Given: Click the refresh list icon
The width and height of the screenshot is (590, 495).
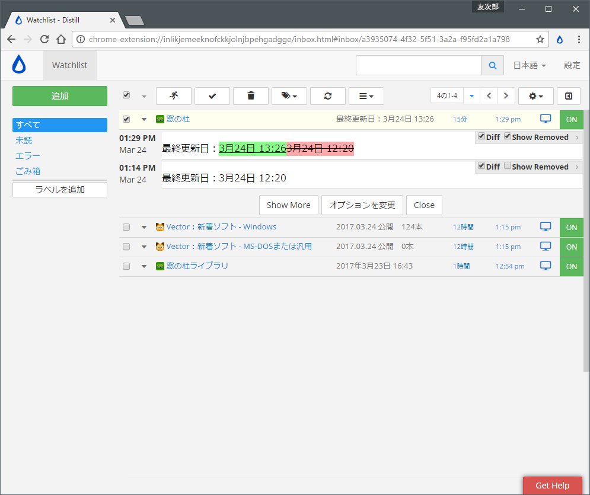Looking at the screenshot, I should (x=328, y=96).
